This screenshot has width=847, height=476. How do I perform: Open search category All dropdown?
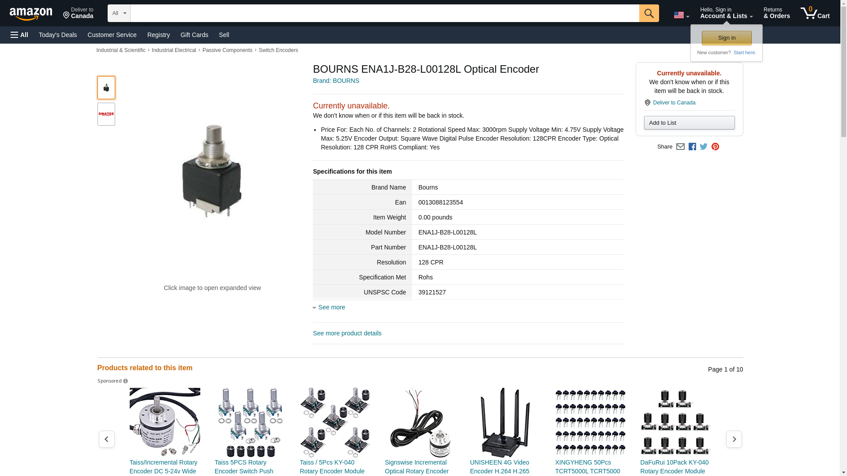[x=119, y=13]
